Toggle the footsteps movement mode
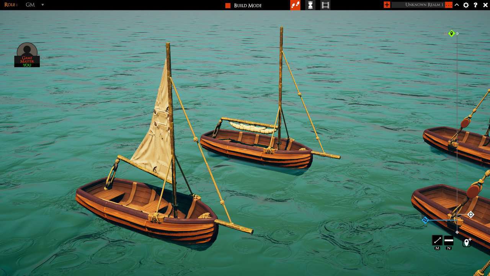The height and width of the screenshot is (276, 490). 295,5
